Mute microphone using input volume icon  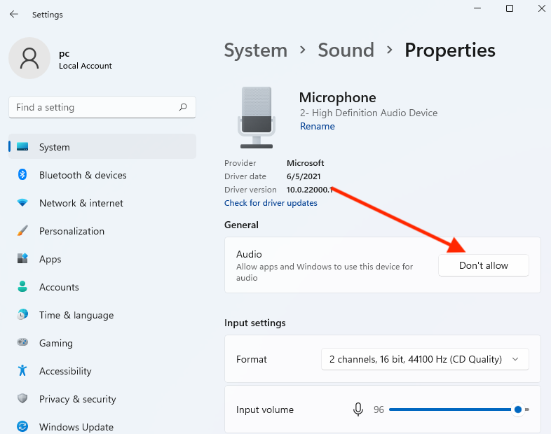[358, 409]
